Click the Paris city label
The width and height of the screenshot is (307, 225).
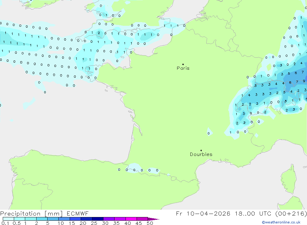click(183, 68)
